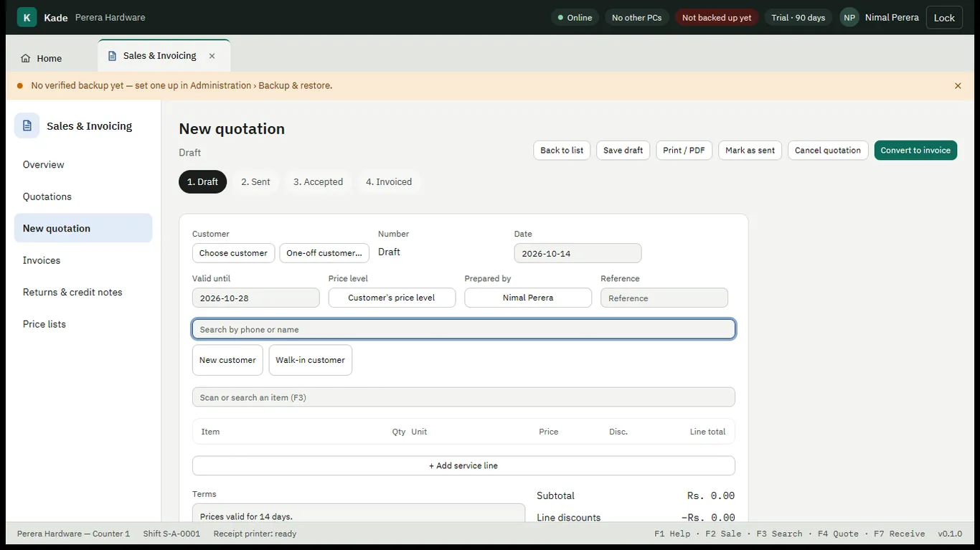
Task: Click Perera Hardware — Counter 1 status text
Action: (x=73, y=534)
